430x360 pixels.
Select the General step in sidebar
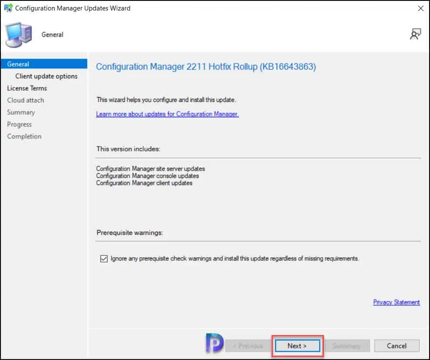pos(44,64)
